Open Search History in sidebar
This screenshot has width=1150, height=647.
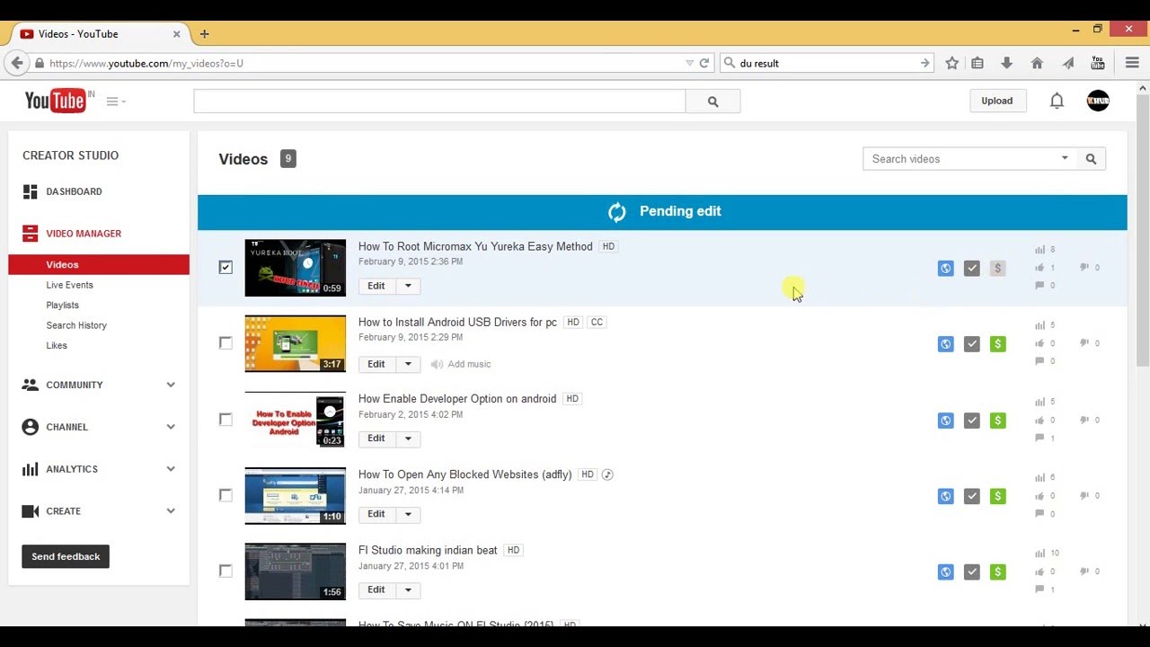pyautogui.click(x=76, y=325)
